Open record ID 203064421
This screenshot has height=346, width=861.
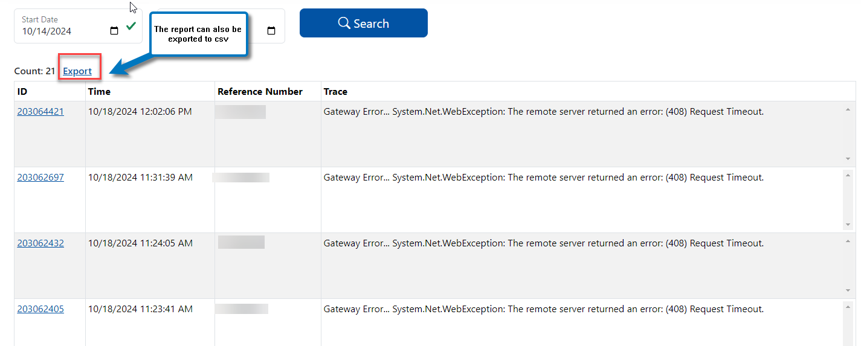tap(40, 111)
